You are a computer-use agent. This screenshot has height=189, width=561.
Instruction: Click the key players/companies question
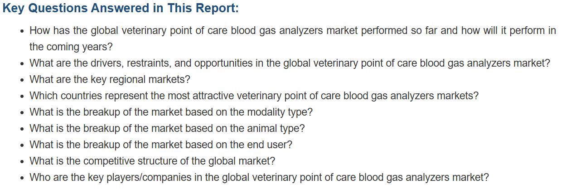click(259, 177)
